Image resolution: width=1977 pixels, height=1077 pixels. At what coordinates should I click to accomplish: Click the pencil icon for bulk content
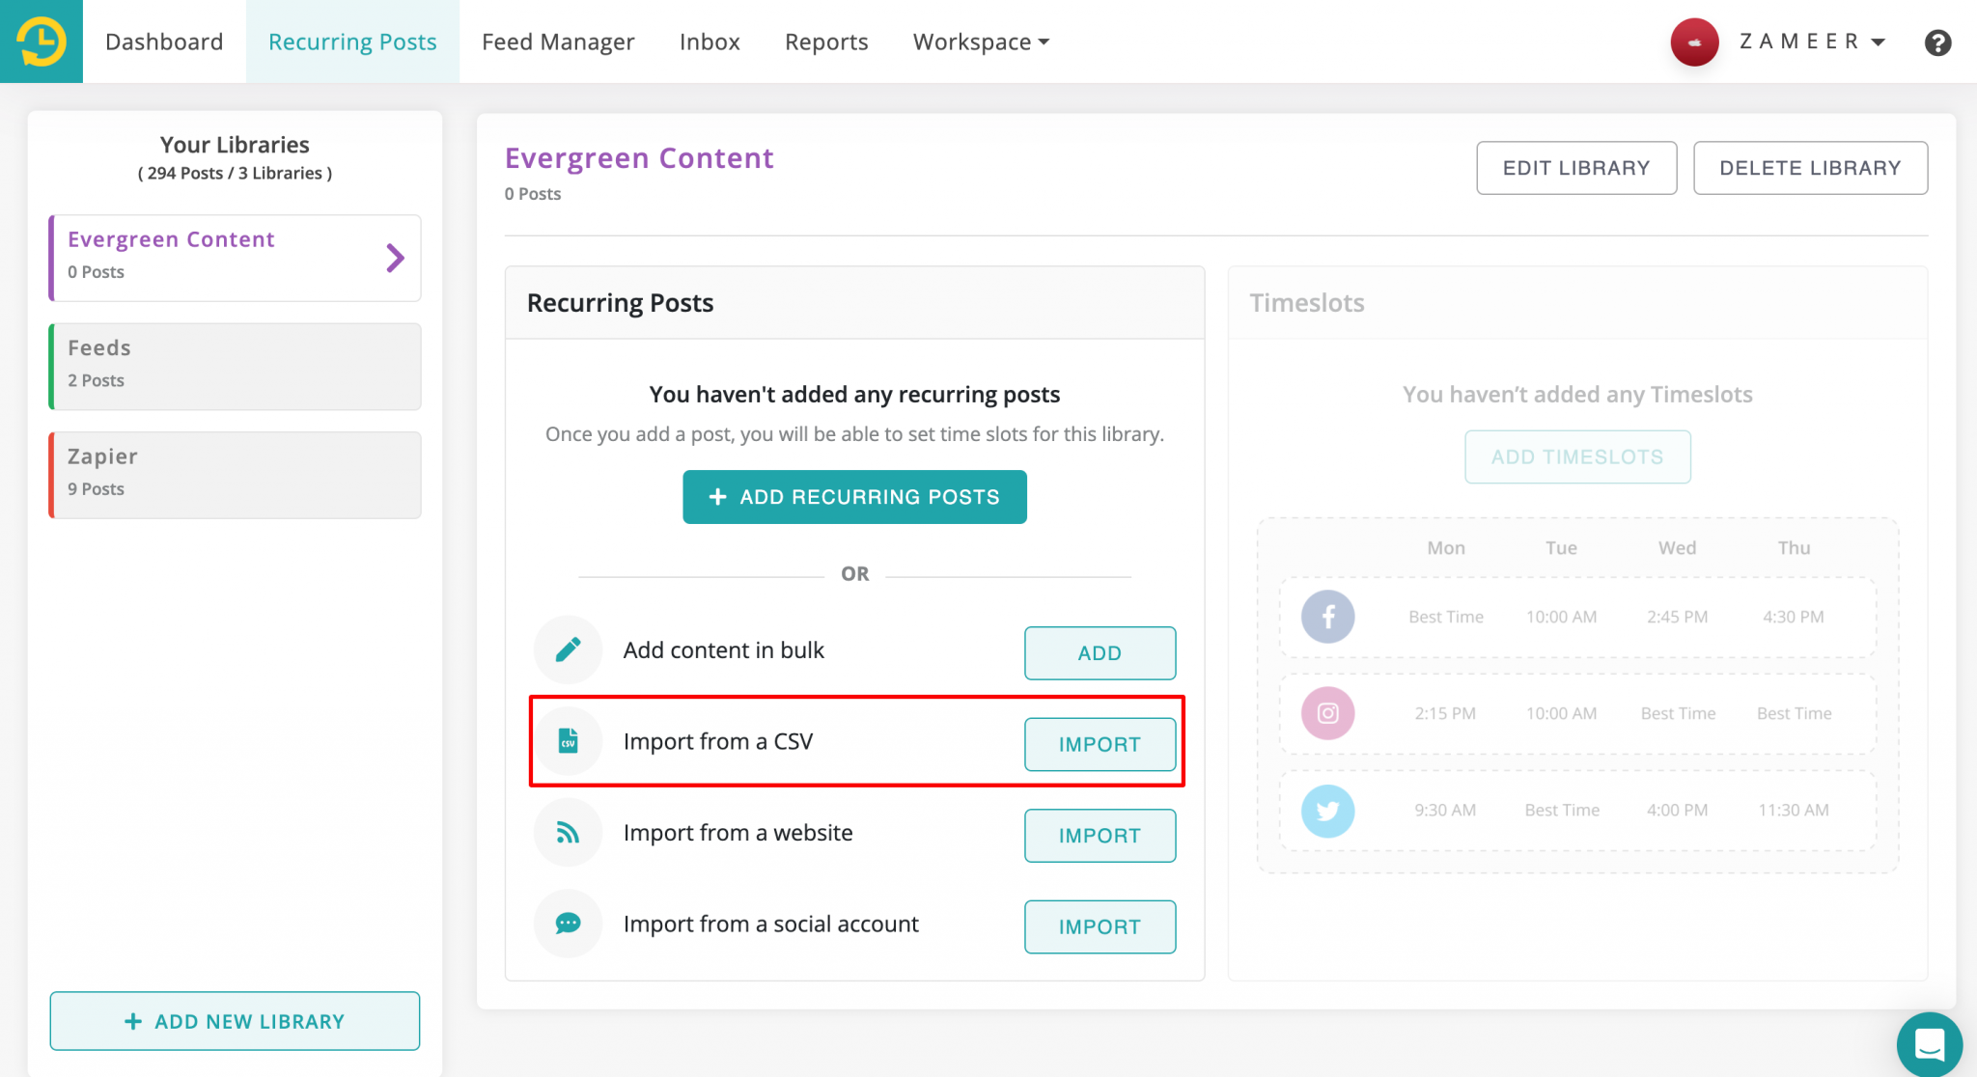click(x=568, y=650)
